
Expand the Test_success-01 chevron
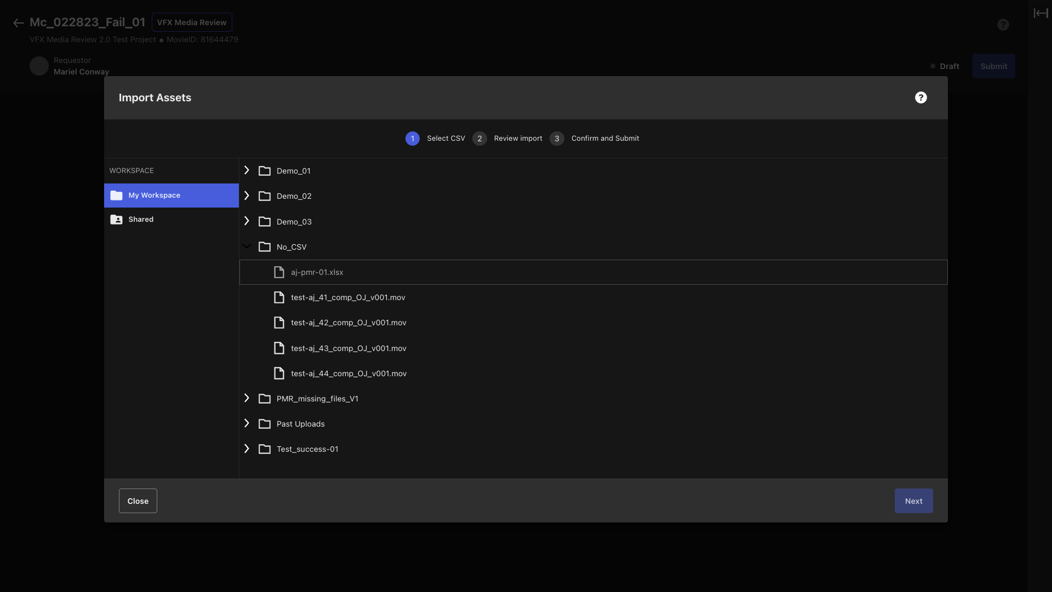pyautogui.click(x=247, y=449)
